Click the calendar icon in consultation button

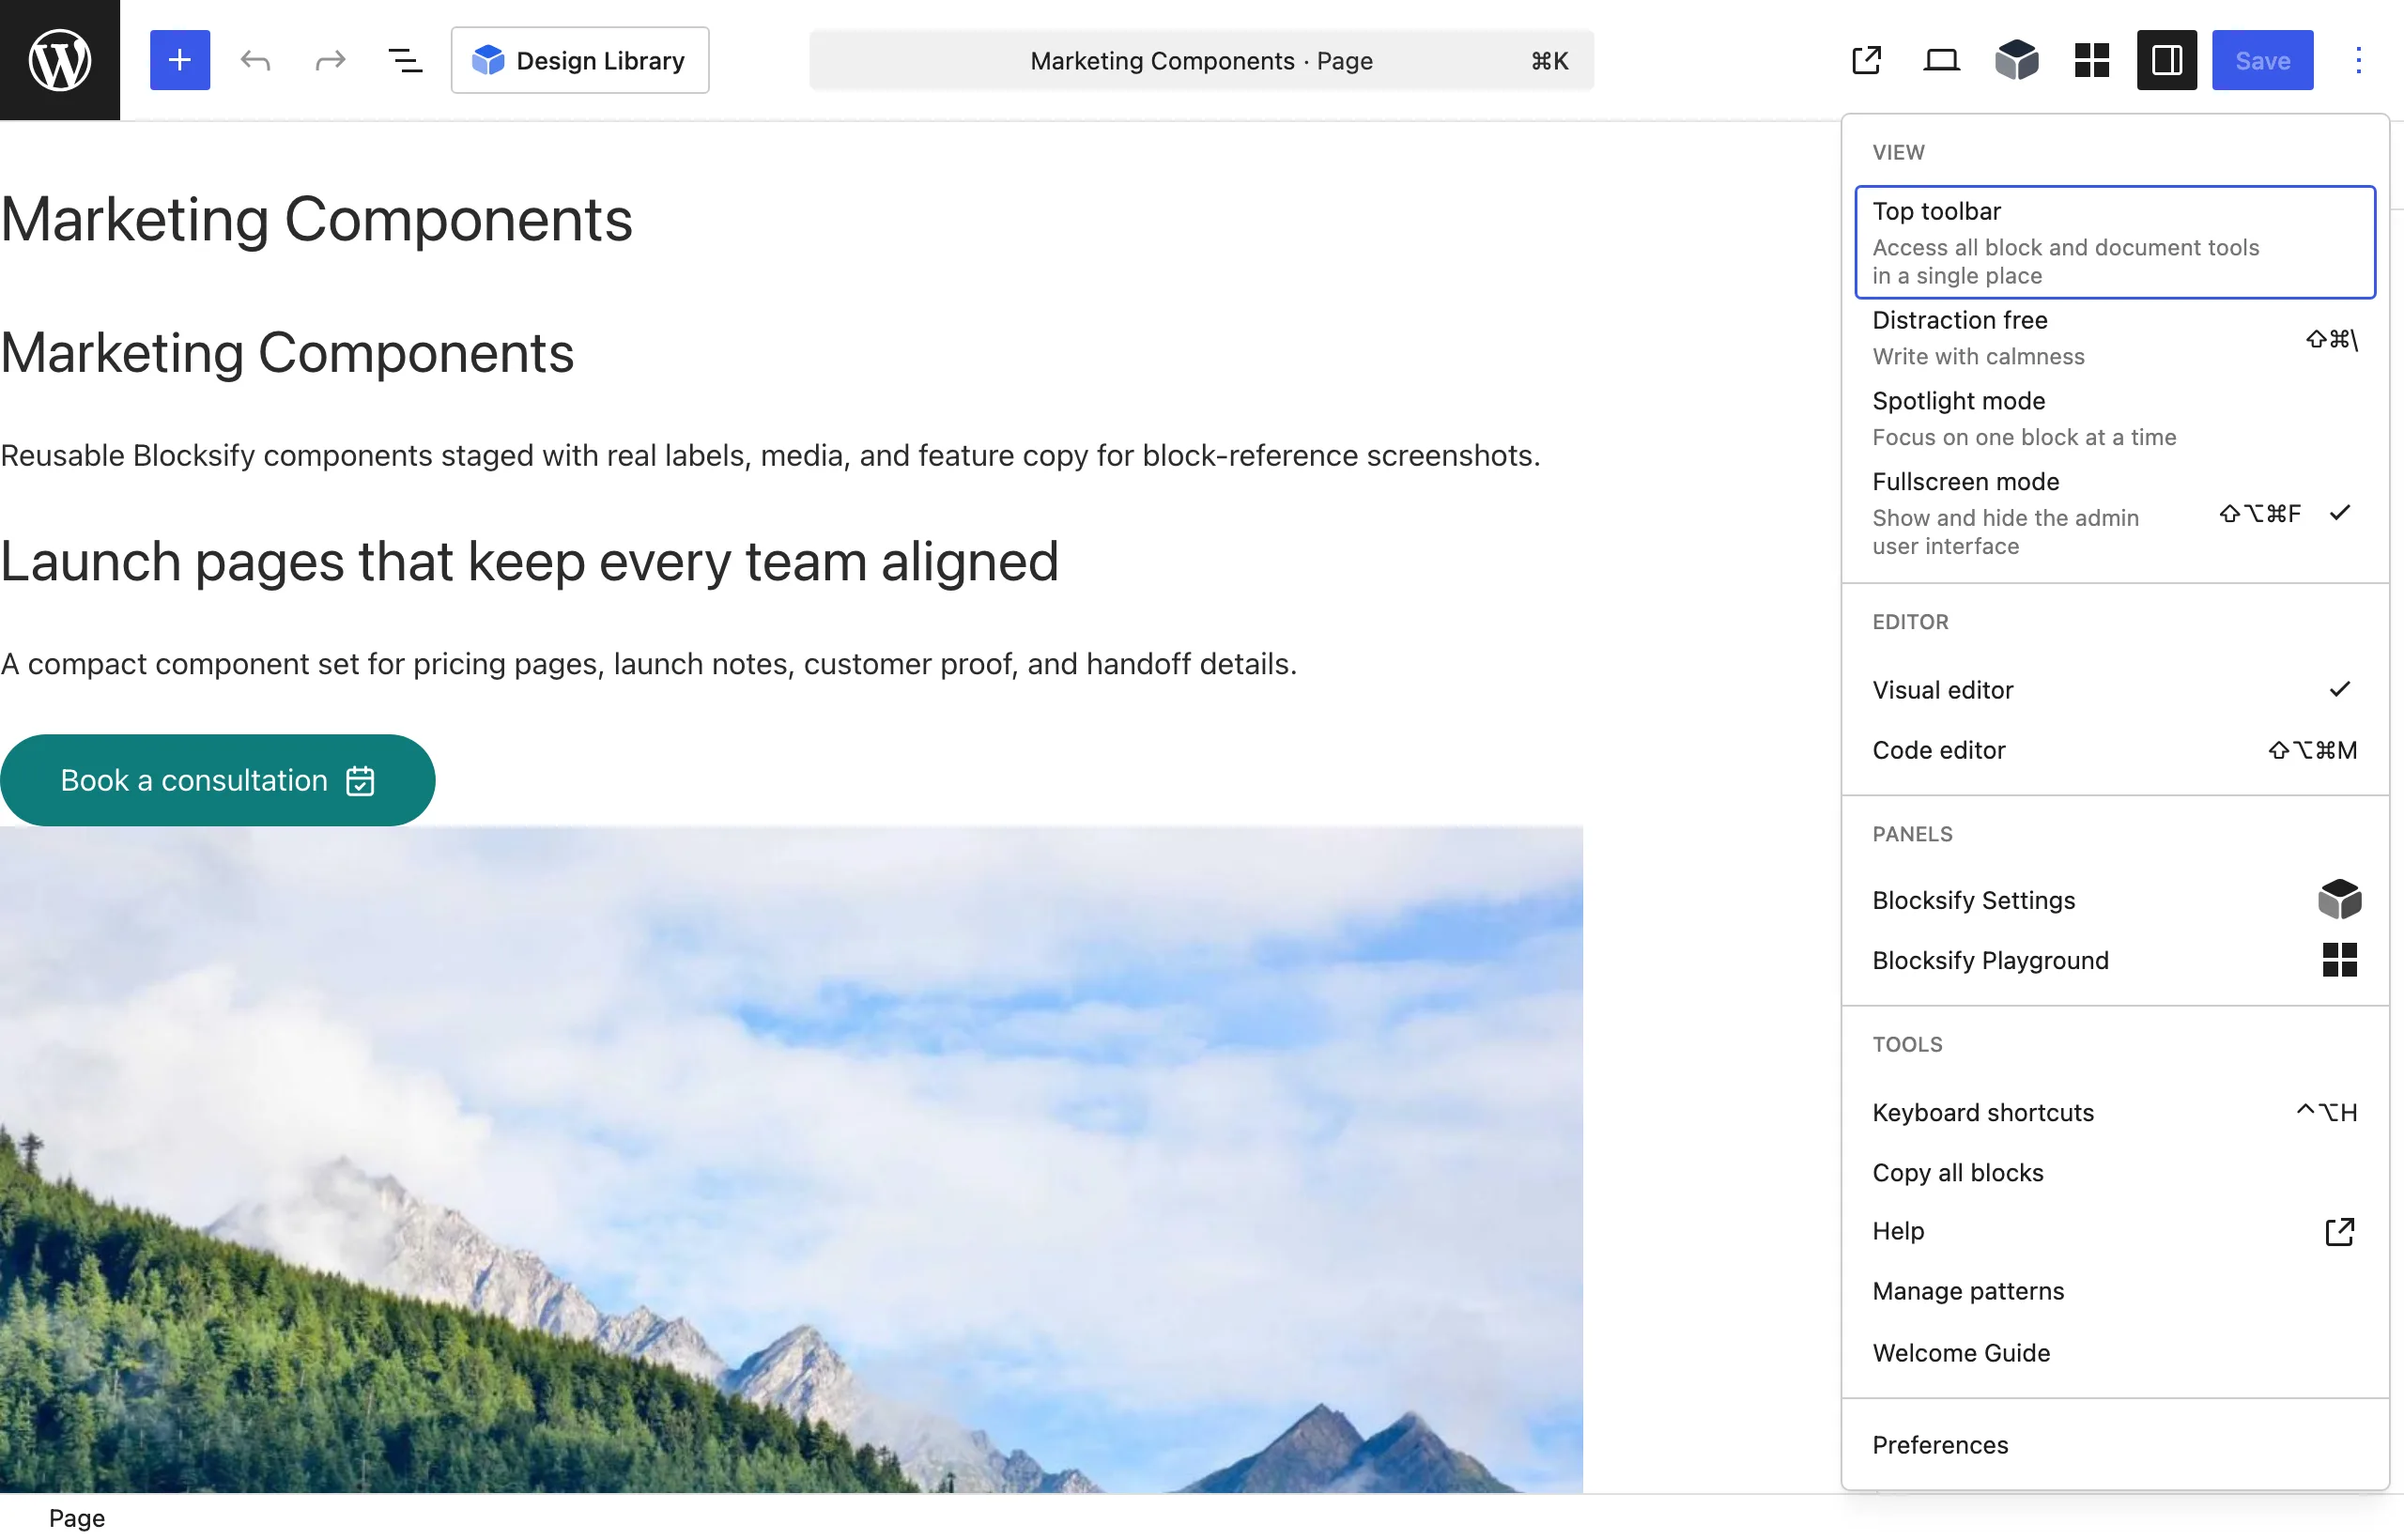click(x=360, y=780)
